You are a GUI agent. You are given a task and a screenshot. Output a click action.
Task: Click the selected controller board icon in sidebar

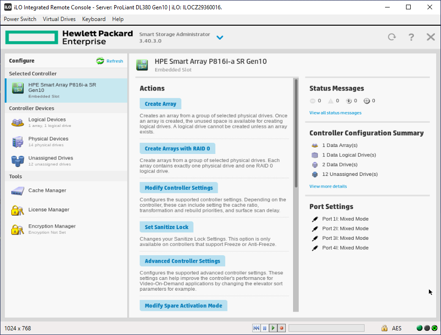[x=18, y=88]
